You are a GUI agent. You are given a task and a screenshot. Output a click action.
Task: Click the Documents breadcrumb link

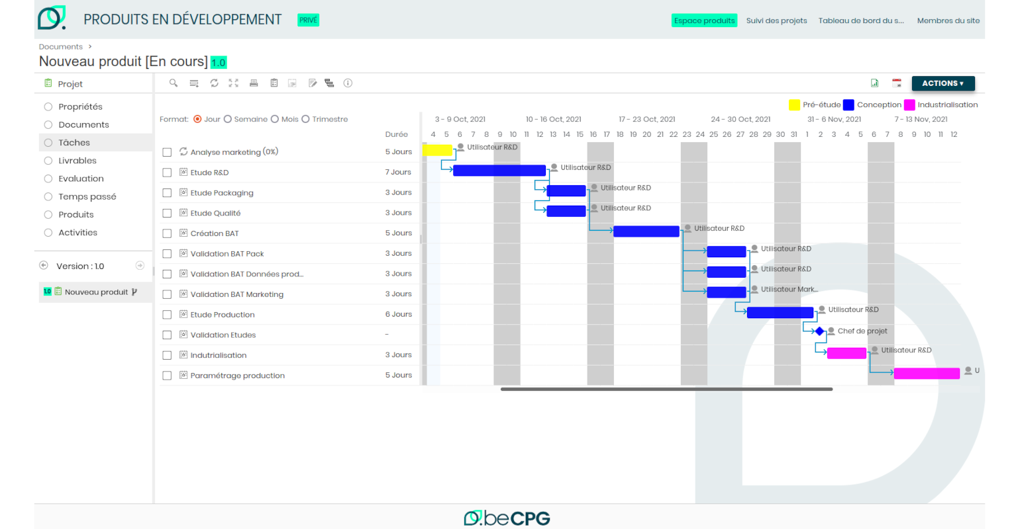[61, 47]
